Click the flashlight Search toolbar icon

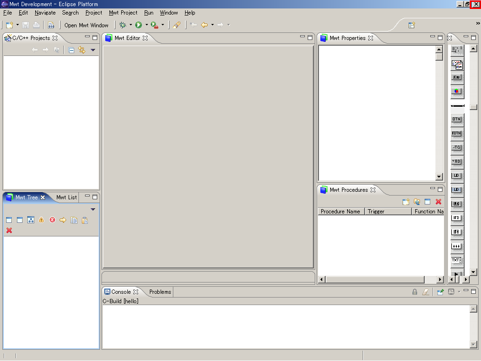pos(177,25)
